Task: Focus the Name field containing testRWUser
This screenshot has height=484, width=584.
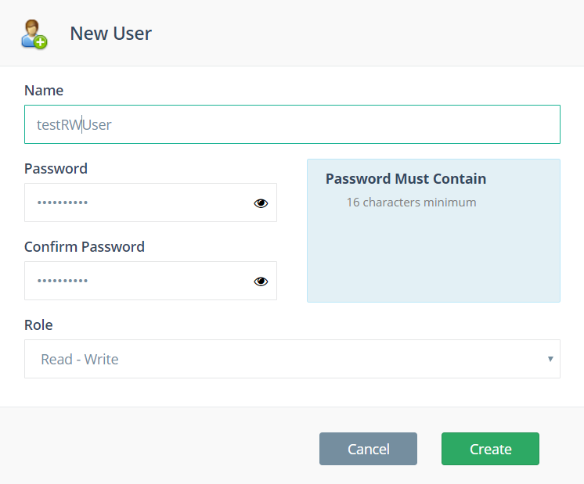Action: click(292, 124)
